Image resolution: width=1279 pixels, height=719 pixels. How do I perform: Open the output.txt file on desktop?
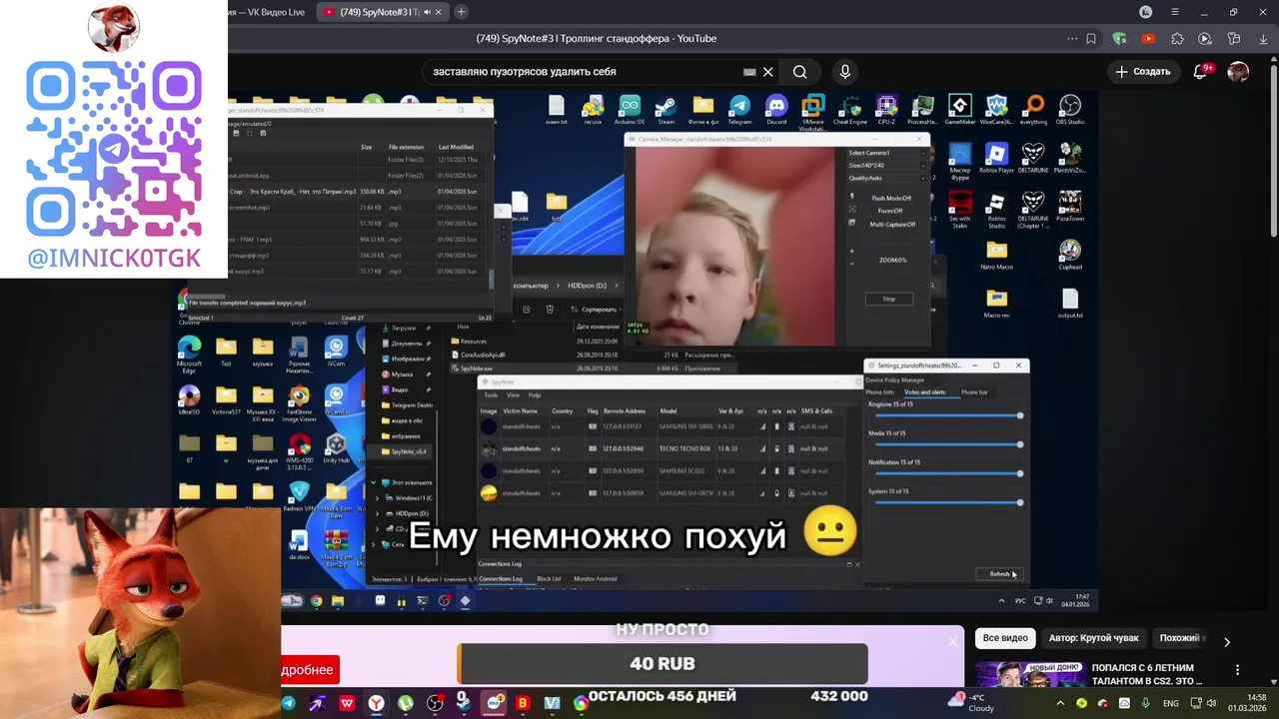point(1070,303)
